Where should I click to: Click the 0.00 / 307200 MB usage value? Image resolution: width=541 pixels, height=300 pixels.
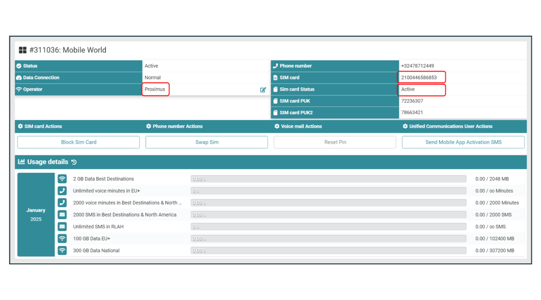(495, 250)
